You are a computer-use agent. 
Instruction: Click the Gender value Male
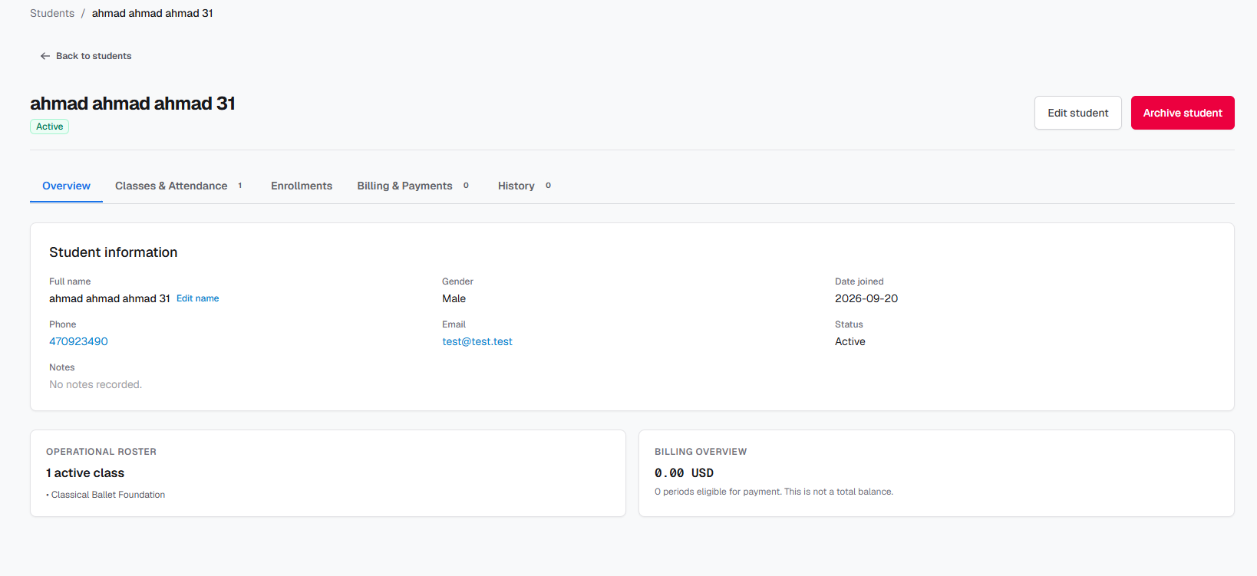click(x=454, y=298)
